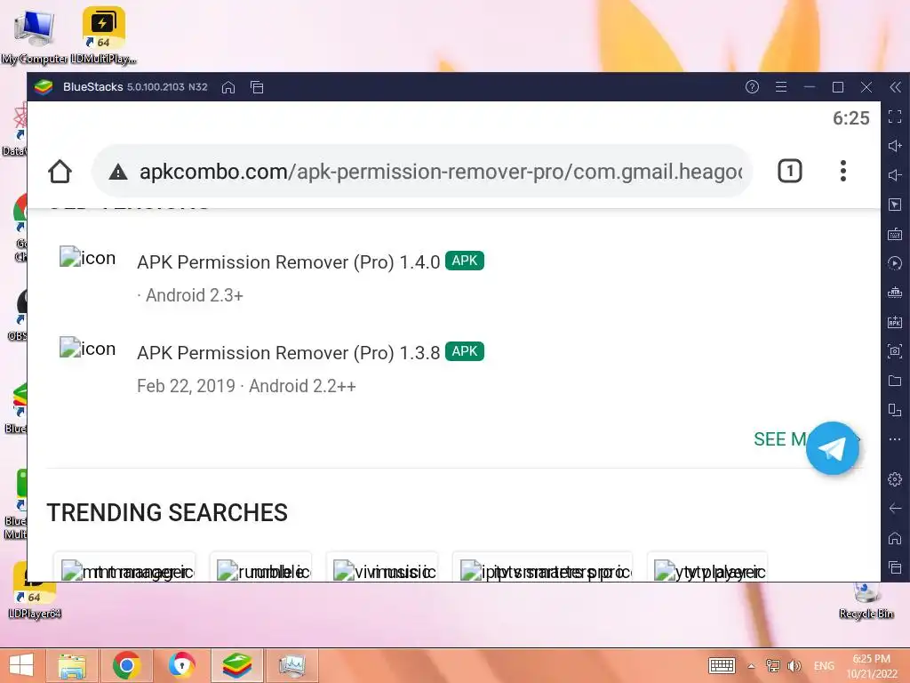
Task: Select the yt player trending search chip
Action: [x=707, y=567]
